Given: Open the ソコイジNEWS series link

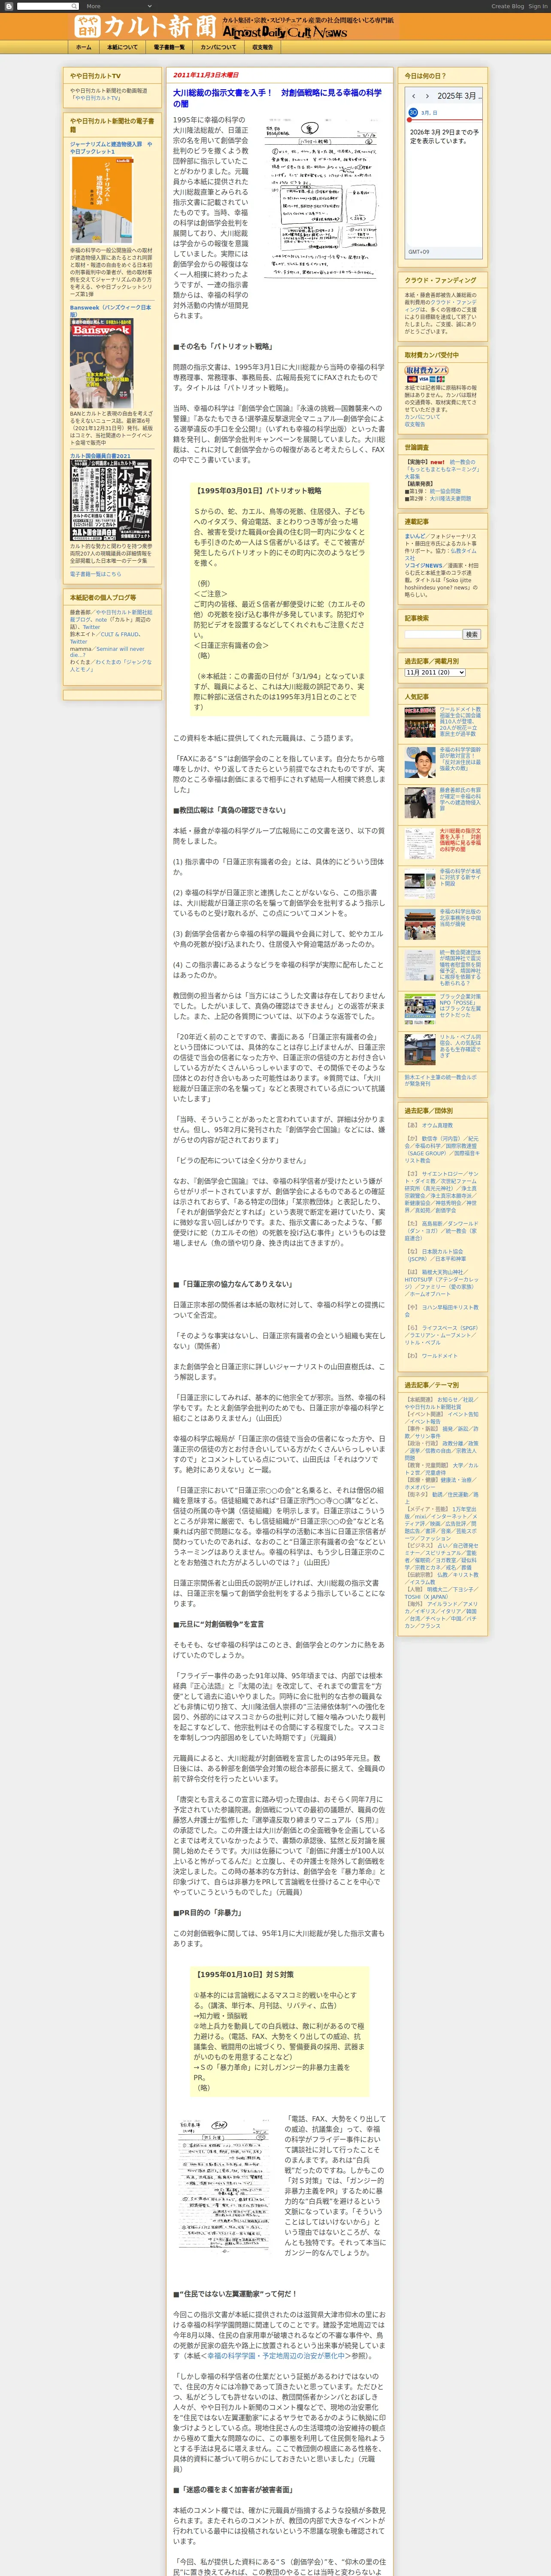Looking at the screenshot, I should click(423, 566).
